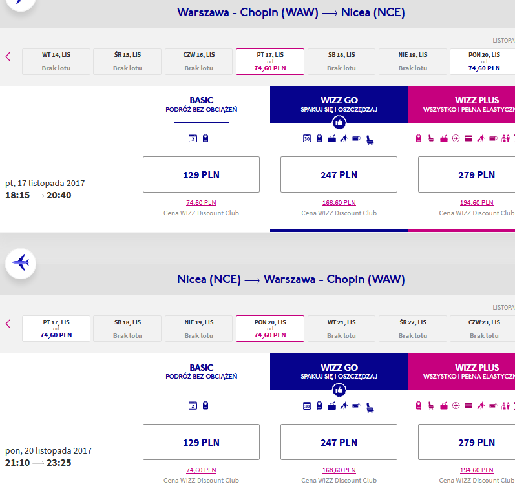
Task: Choose outbound WIZZ PLUS fare 279 PLN
Action: pyautogui.click(x=467, y=174)
